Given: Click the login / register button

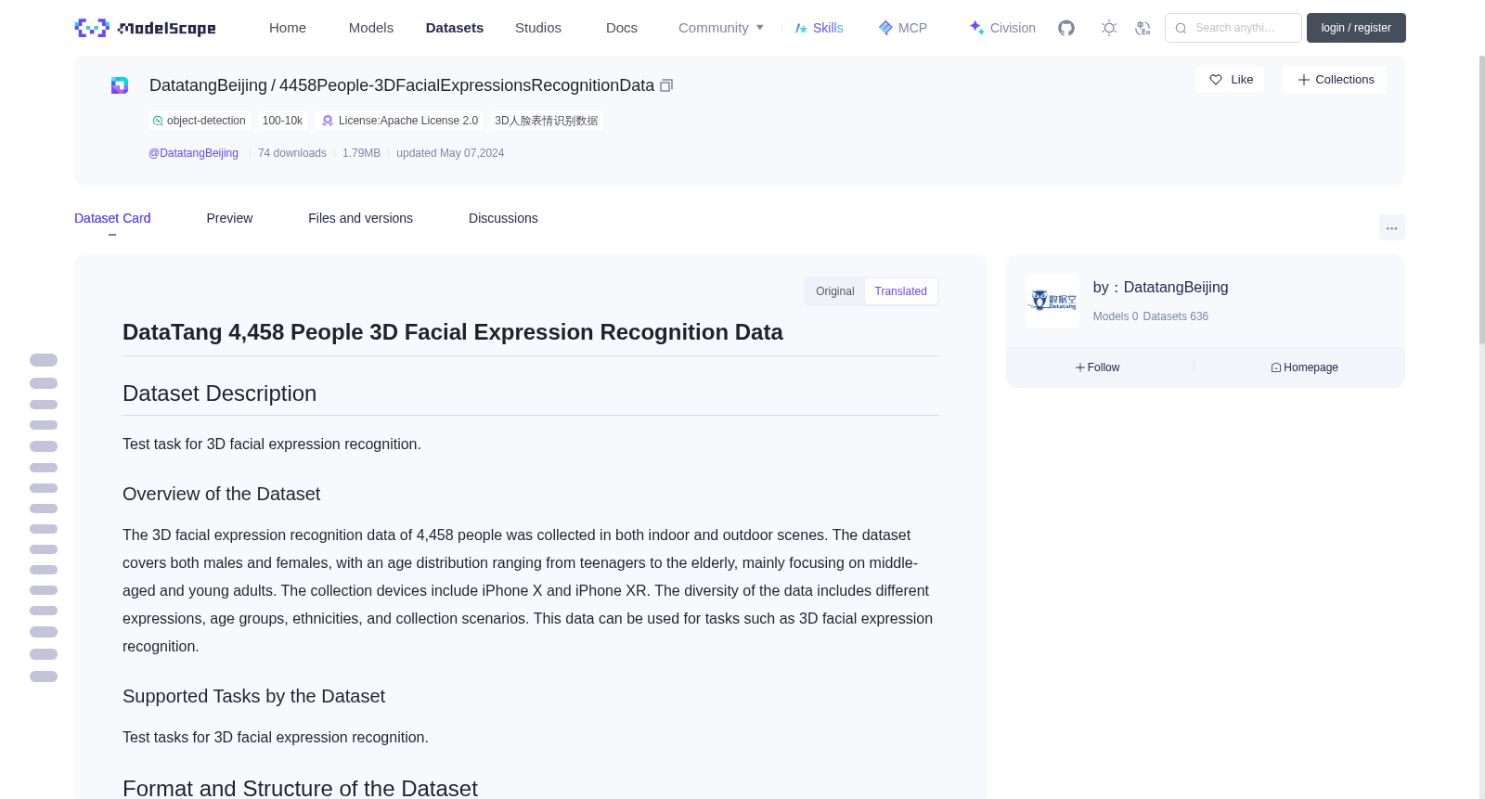Looking at the screenshot, I should (1356, 28).
